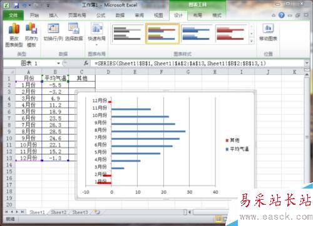Select the 平均气温 legend entry in chart
The image size is (313, 226).
(x=237, y=149)
